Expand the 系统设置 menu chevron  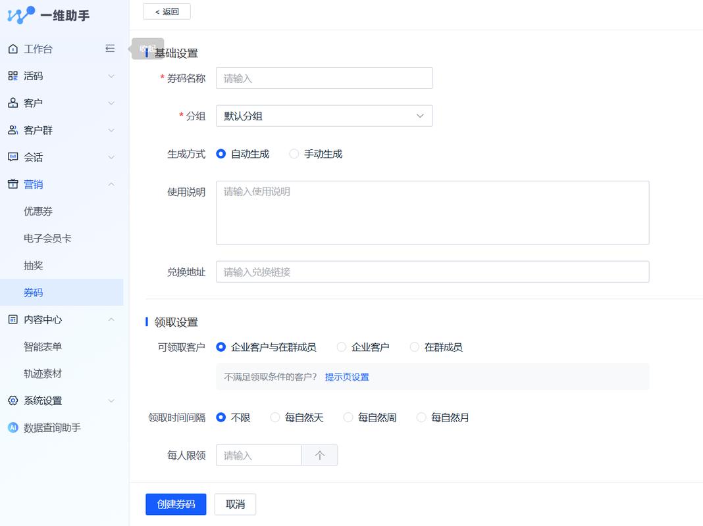[111, 400]
